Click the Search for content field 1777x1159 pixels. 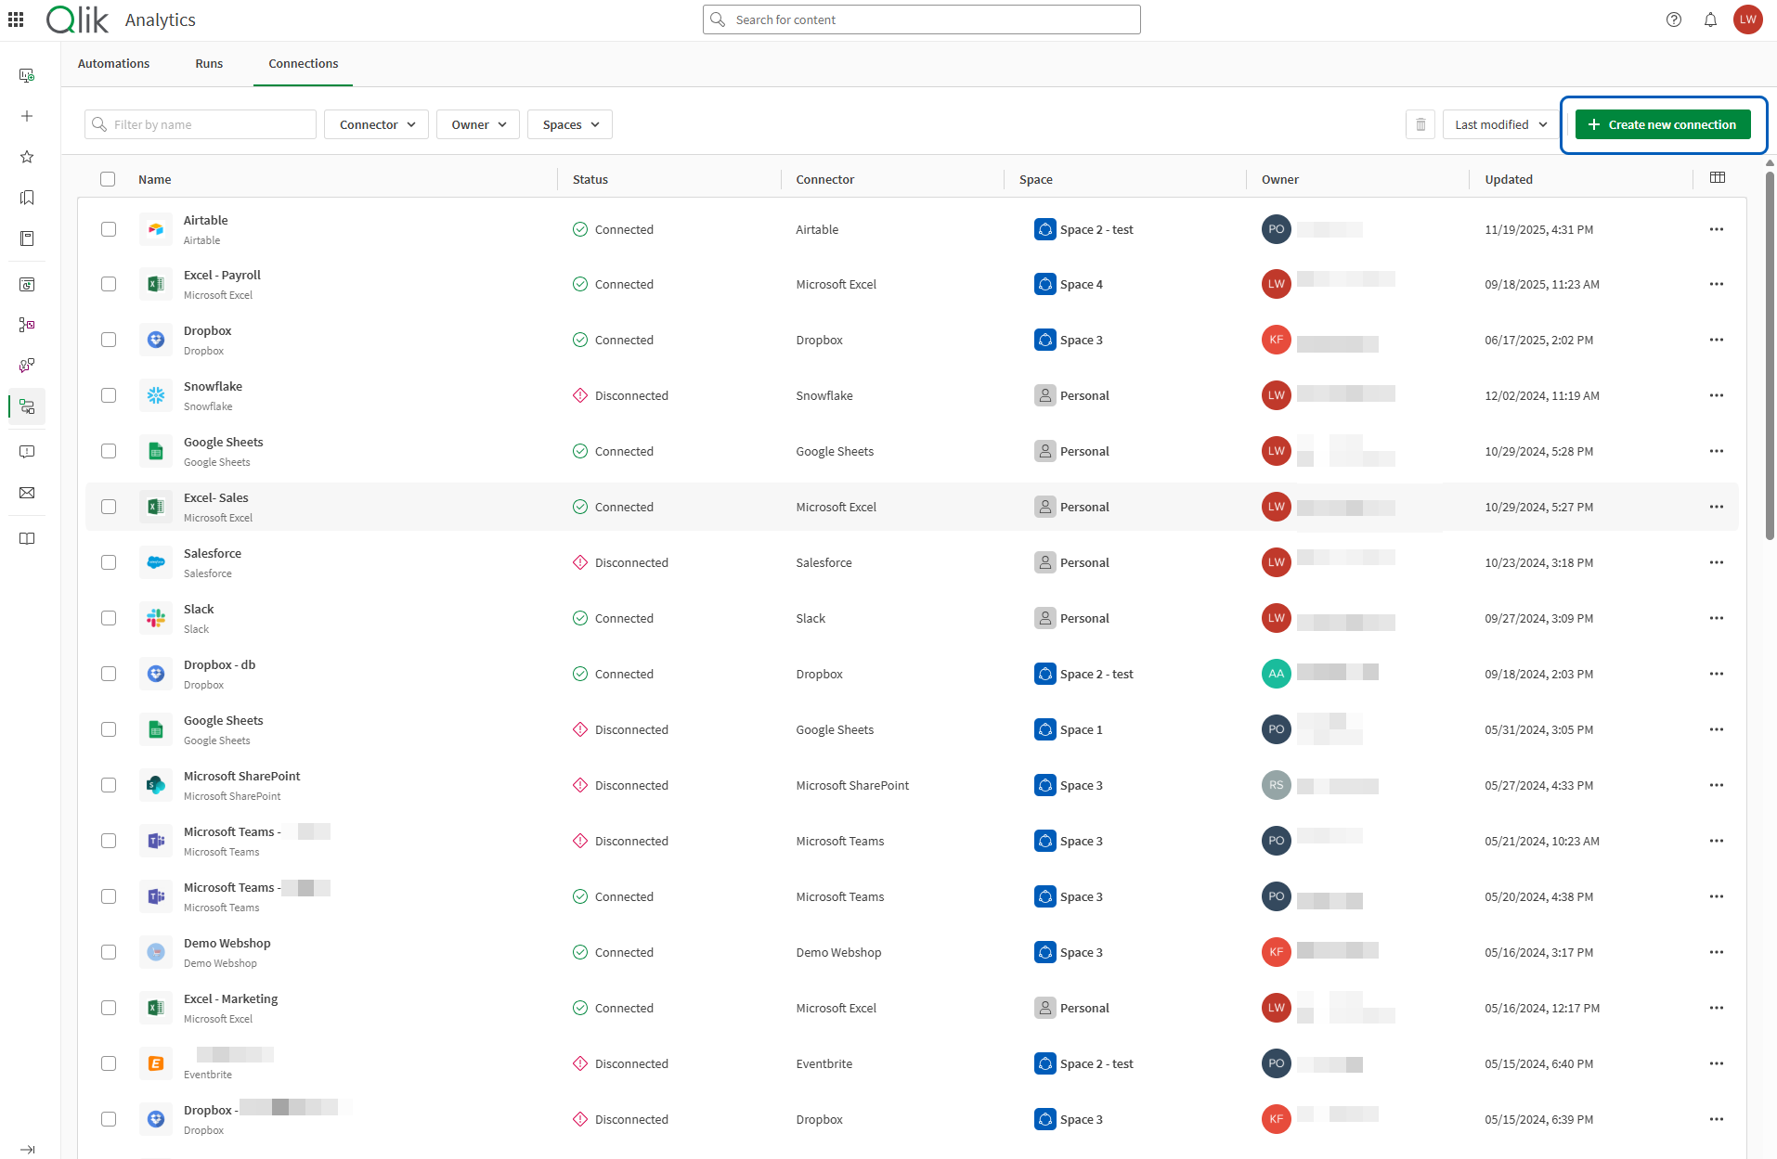tap(922, 19)
